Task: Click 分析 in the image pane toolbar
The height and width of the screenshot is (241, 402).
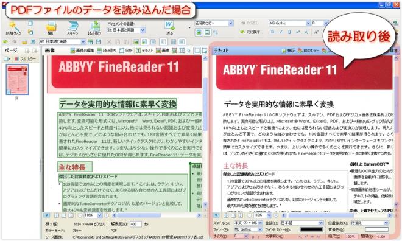Action: click(x=126, y=51)
